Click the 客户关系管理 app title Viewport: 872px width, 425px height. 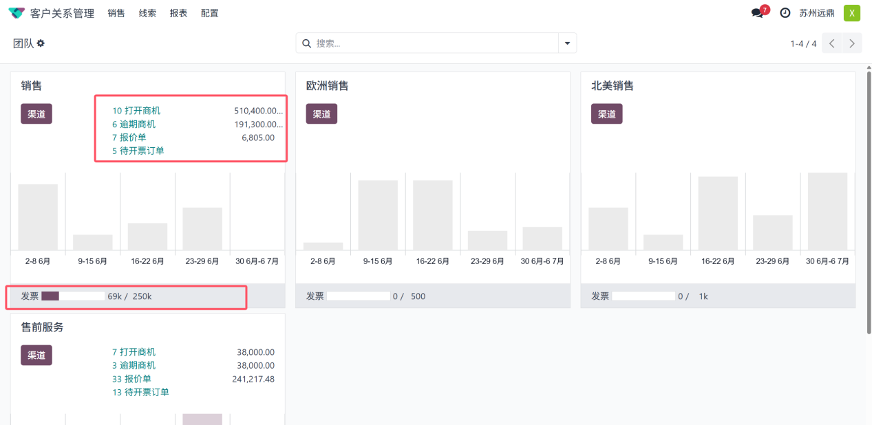[62, 13]
